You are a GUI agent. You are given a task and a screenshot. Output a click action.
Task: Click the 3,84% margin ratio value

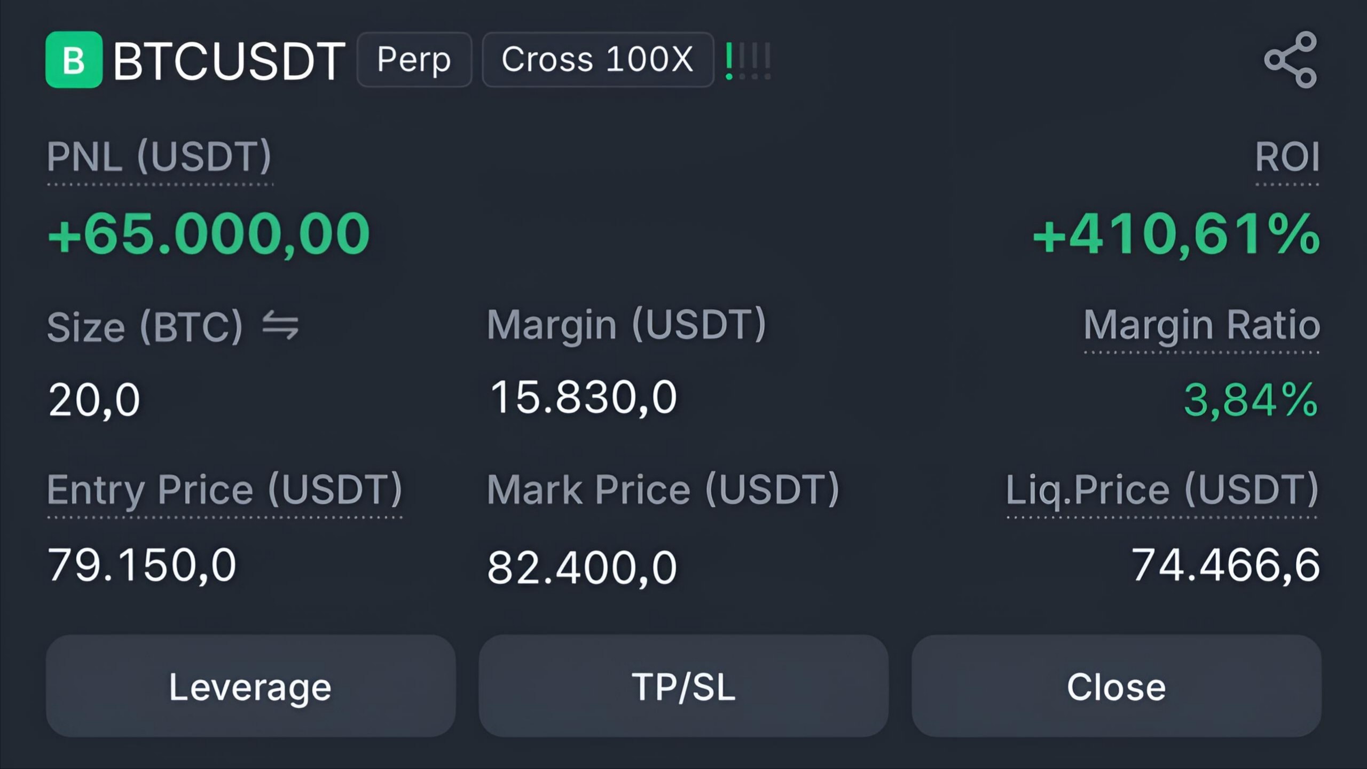1251,399
